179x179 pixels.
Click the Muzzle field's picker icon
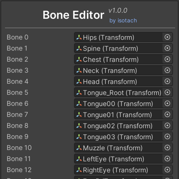[167, 148]
